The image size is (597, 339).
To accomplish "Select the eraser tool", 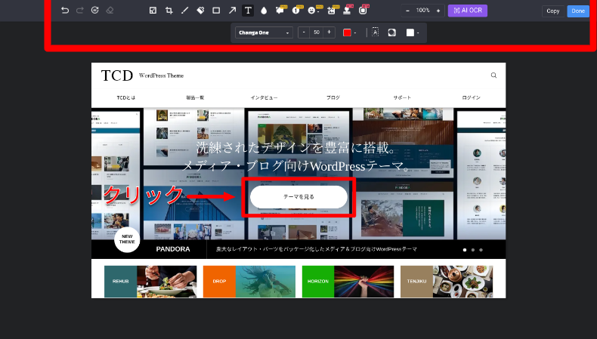I will pos(110,11).
